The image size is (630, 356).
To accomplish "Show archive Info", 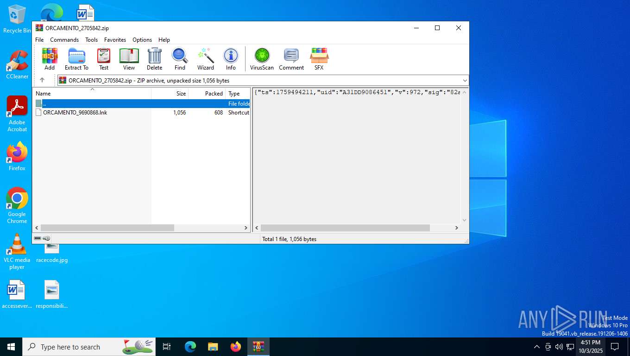I will coord(231,59).
